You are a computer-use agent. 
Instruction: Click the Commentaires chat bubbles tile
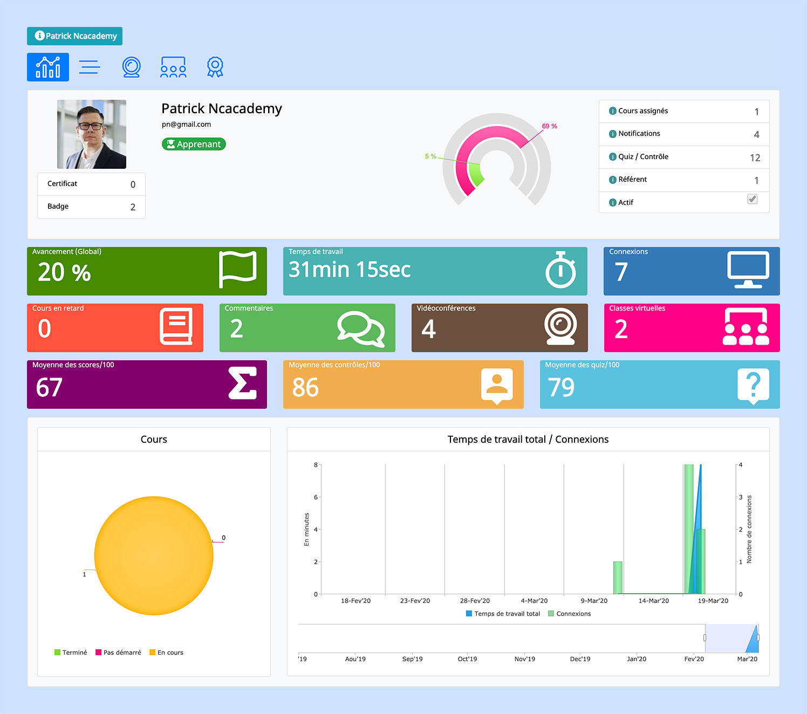[x=307, y=328]
